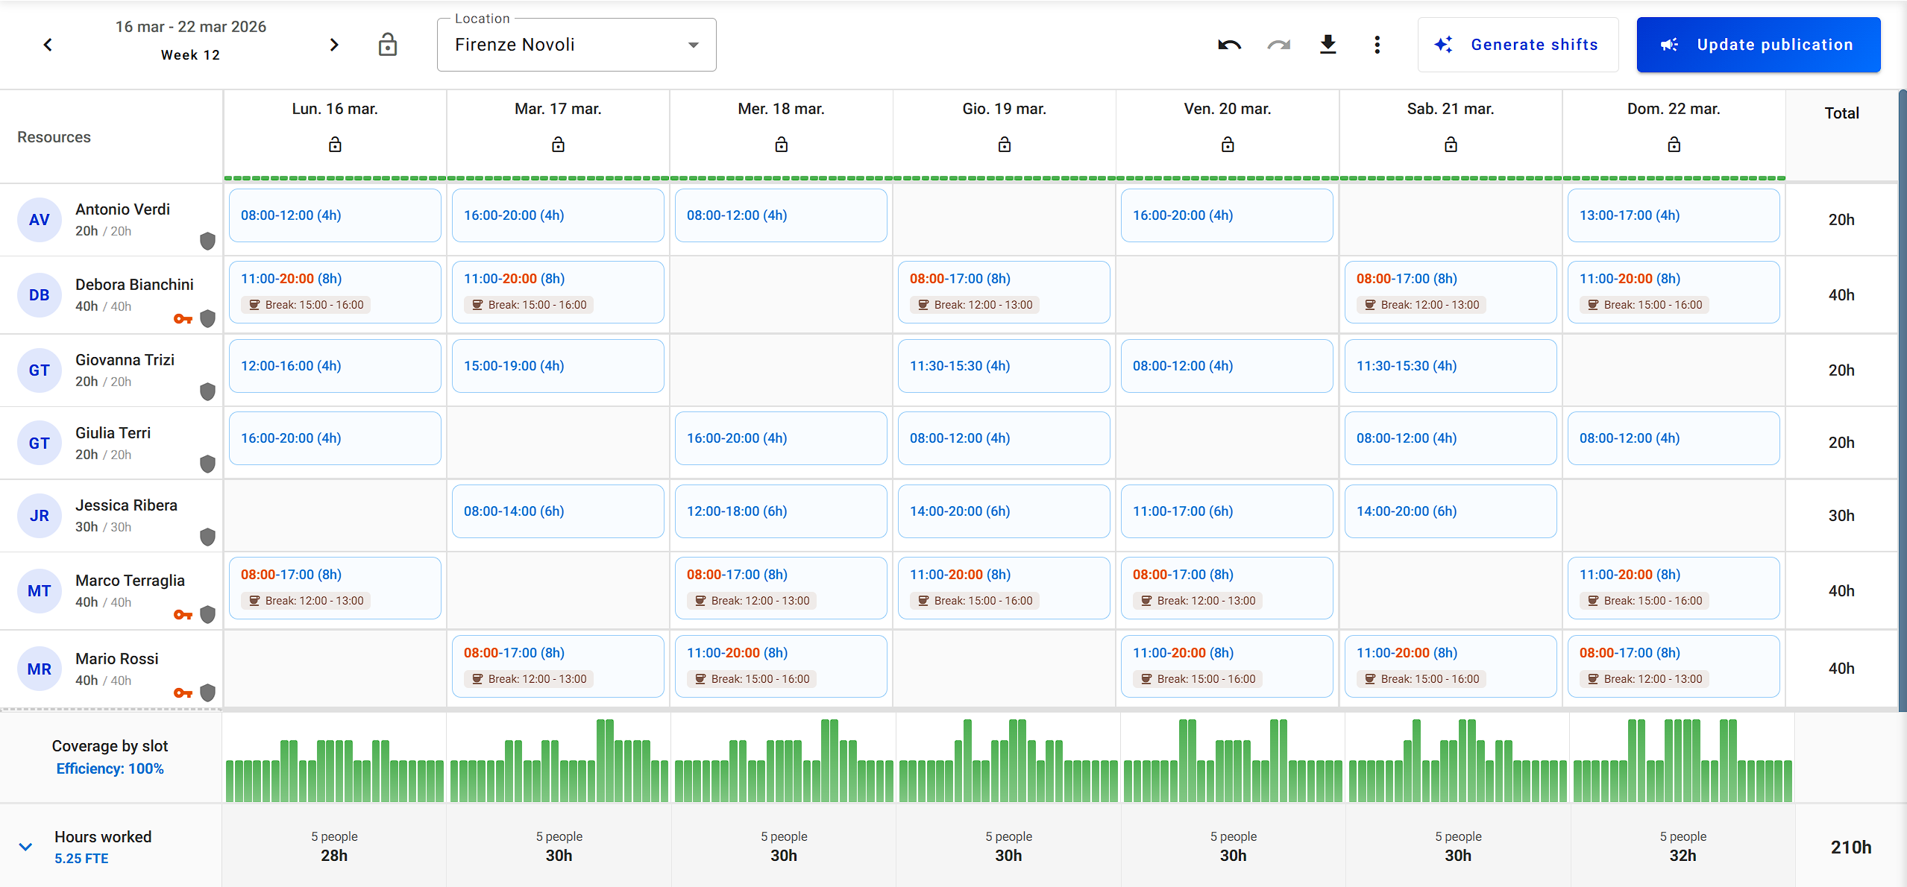
Task: Click the redo arrow icon
Action: tap(1278, 45)
